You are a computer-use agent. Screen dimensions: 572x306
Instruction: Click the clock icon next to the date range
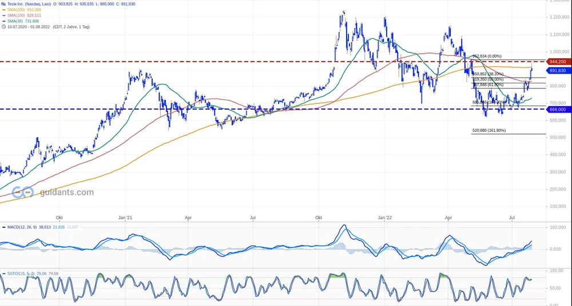pos(4,27)
